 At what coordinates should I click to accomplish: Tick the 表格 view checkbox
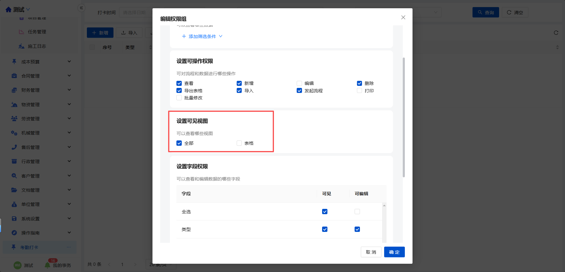[x=239, y=143]
